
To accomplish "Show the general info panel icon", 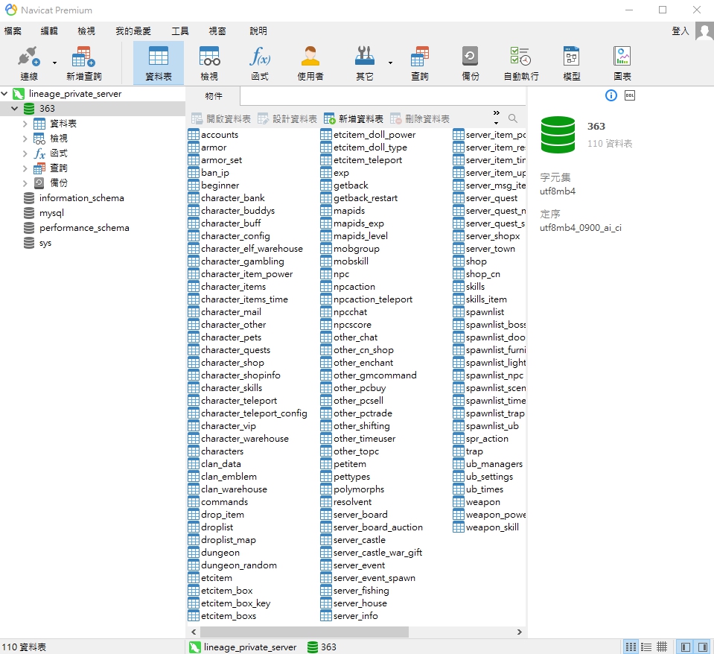I will coord(611,95).
